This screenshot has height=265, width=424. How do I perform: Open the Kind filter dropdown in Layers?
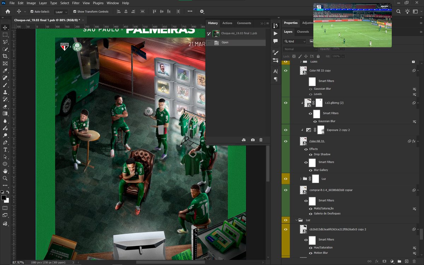[295, 41]
